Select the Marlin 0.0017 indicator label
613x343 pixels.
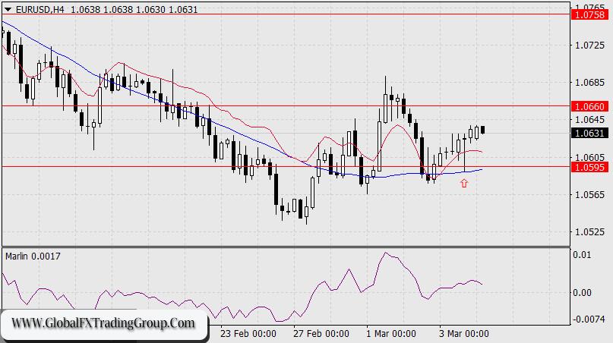33,256
